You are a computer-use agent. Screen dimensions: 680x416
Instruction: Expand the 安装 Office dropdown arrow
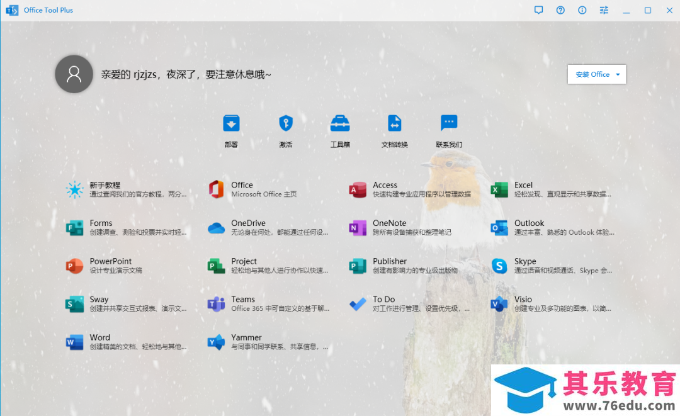click(x=618, y=74)
